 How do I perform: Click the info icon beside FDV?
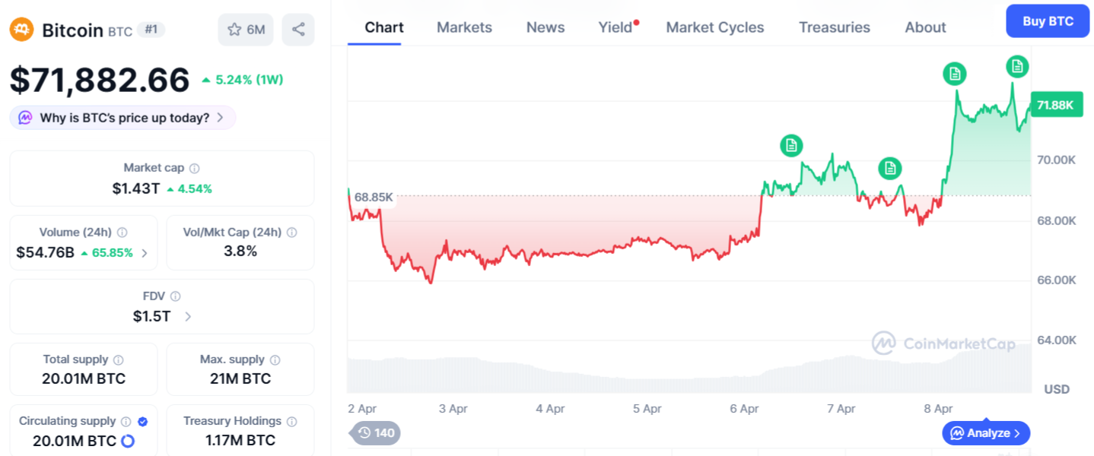(177, 296)
